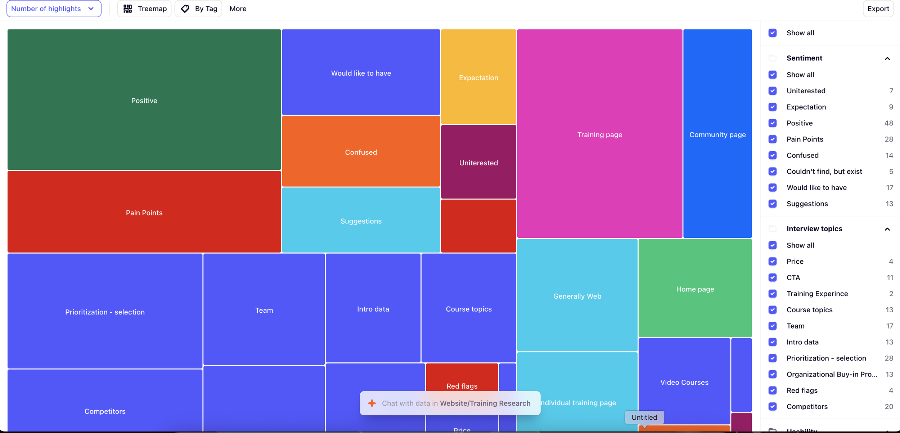Click the Treemap view button
The image size is (900, 433).
[x=144, y=9]
